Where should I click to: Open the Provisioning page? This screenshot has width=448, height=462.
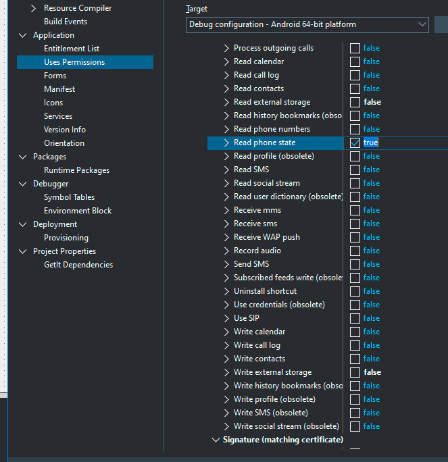66,238
